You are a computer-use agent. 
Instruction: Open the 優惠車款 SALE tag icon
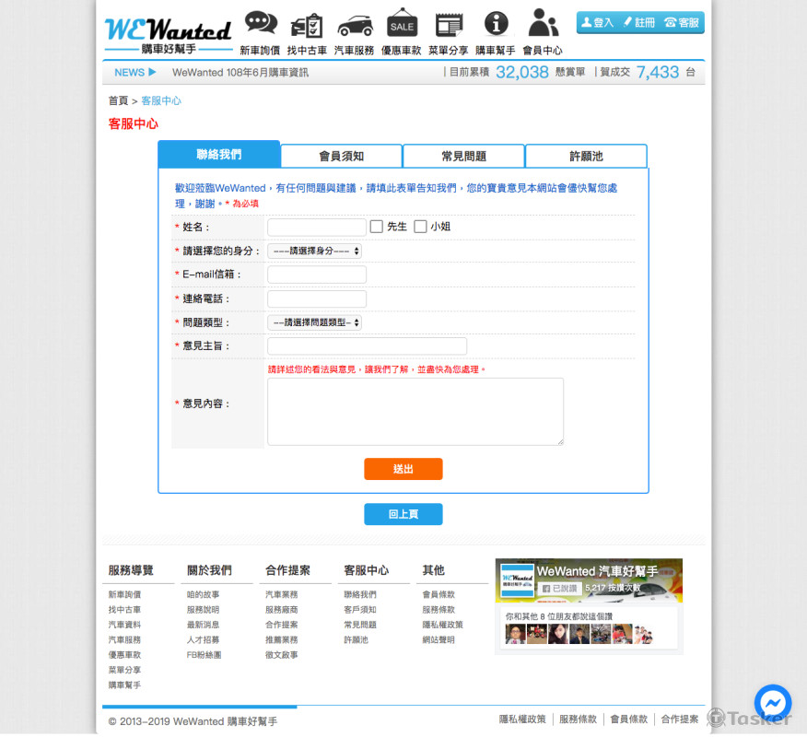coord(402,23)
